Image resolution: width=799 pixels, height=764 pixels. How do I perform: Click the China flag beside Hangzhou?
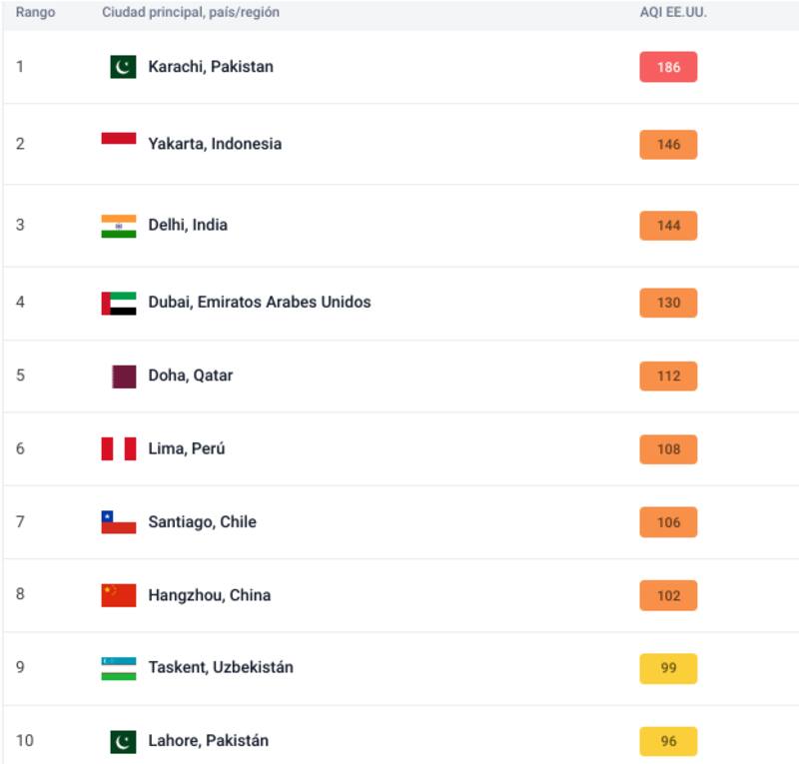119,595
